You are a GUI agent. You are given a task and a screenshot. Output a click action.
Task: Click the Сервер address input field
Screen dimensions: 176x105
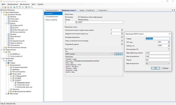click(158, 38)
